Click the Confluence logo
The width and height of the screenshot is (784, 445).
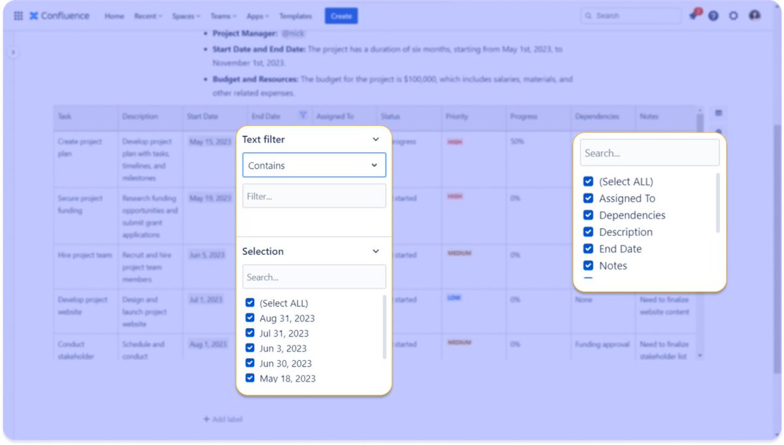(59, 16)
